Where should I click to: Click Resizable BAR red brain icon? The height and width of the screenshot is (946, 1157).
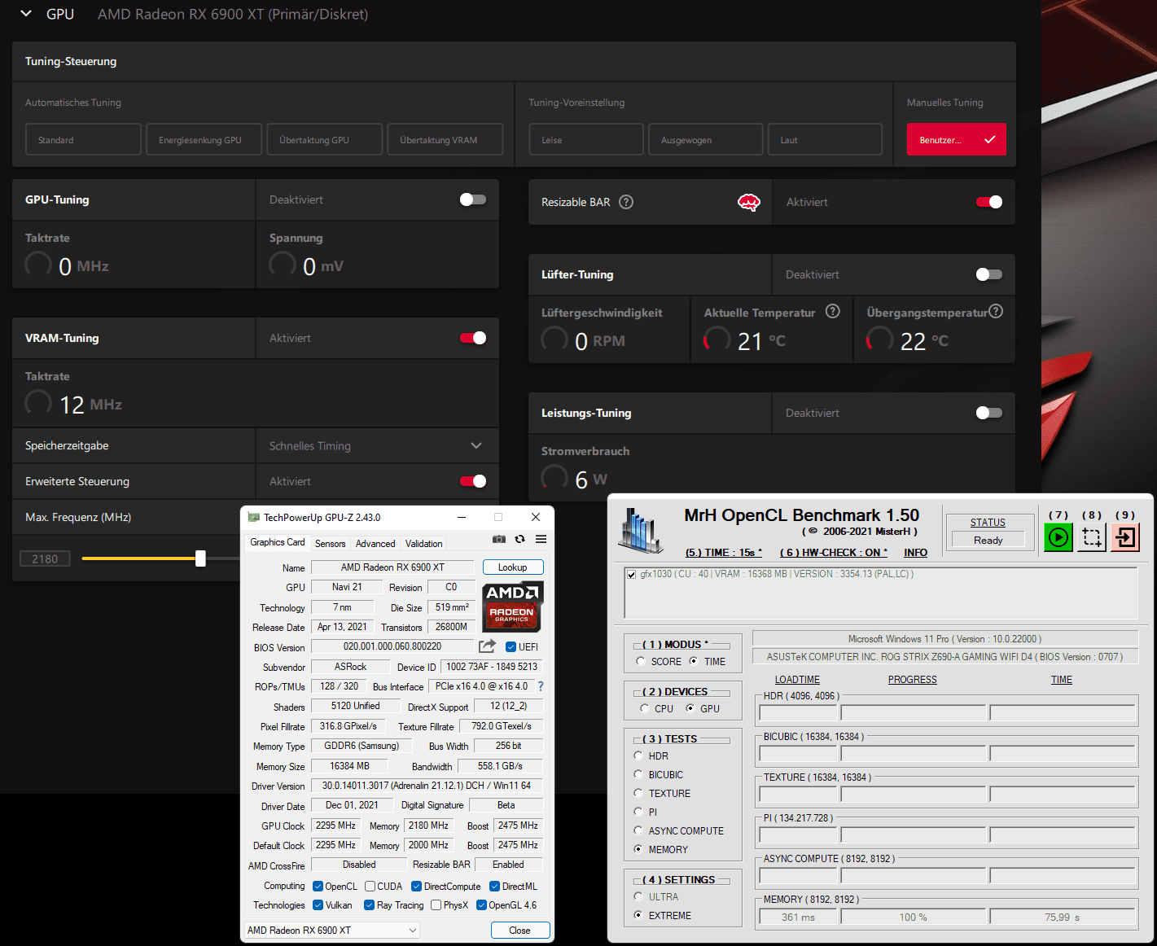pyautogui.click(x=749, y=202)
